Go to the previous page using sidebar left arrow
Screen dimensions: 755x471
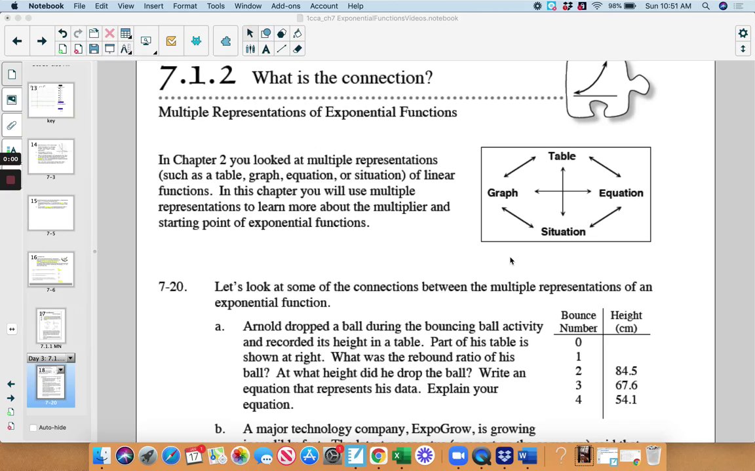pyautogui.click(x=10, y=384)
